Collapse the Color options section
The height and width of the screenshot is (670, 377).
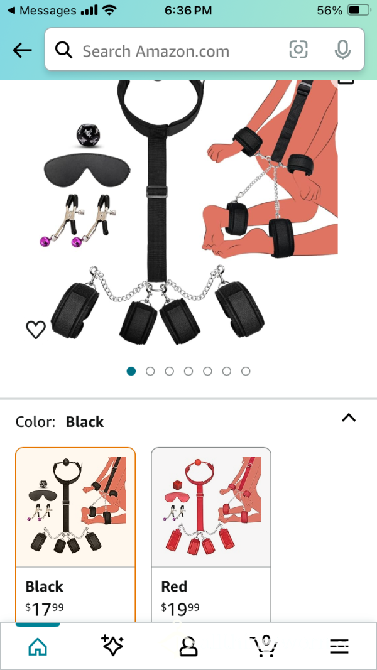(x=349, y=418)
